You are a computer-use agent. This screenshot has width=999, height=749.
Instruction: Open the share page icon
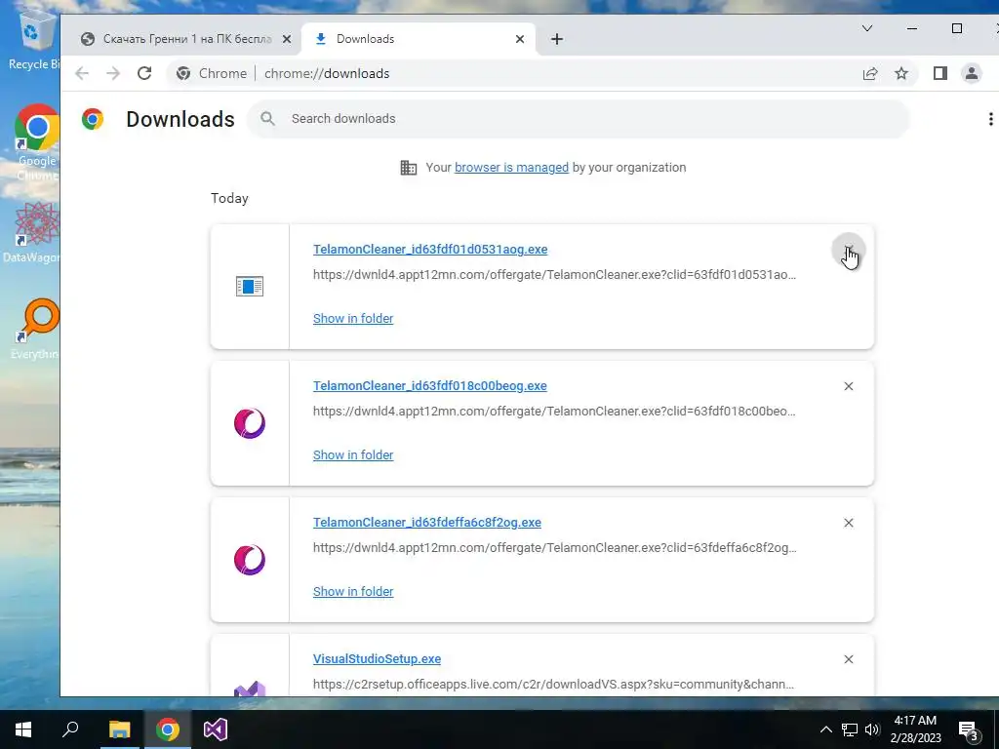click(x=869, y=73)
